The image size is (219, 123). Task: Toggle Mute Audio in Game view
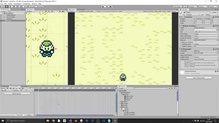[x=158, y=11]
